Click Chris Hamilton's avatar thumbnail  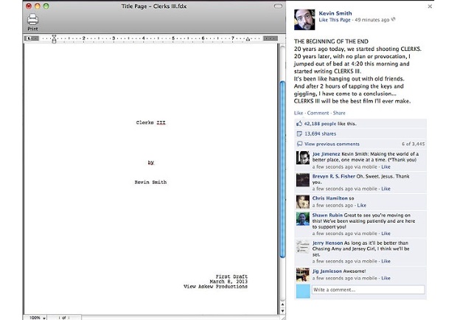[x=303, y=202]
